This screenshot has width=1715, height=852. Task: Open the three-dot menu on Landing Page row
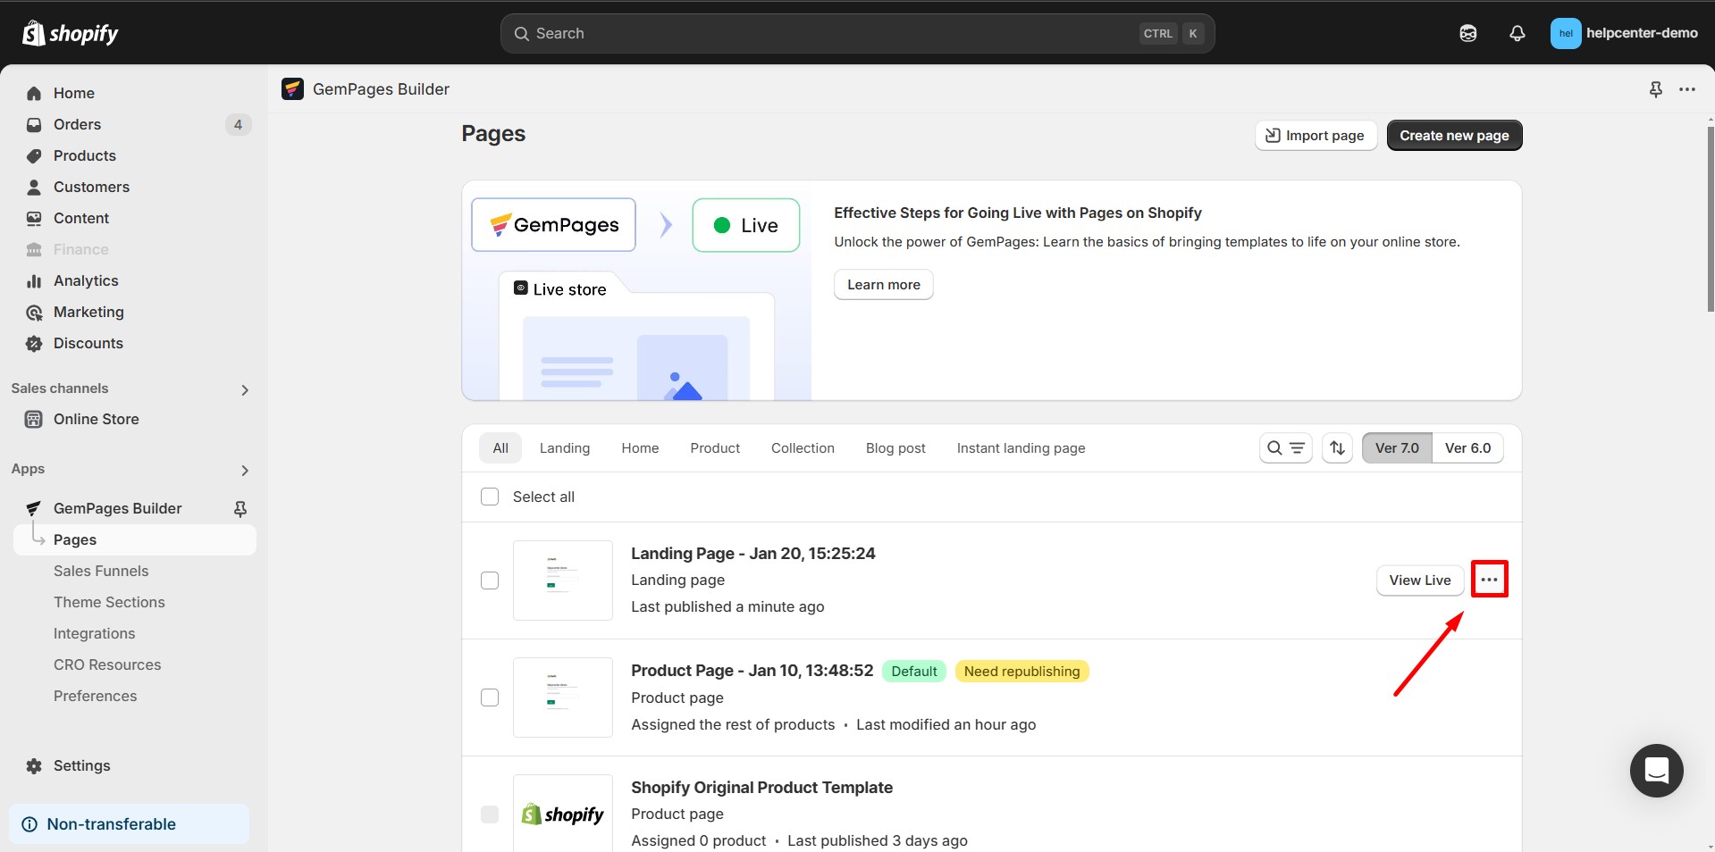click(1490, 580)
